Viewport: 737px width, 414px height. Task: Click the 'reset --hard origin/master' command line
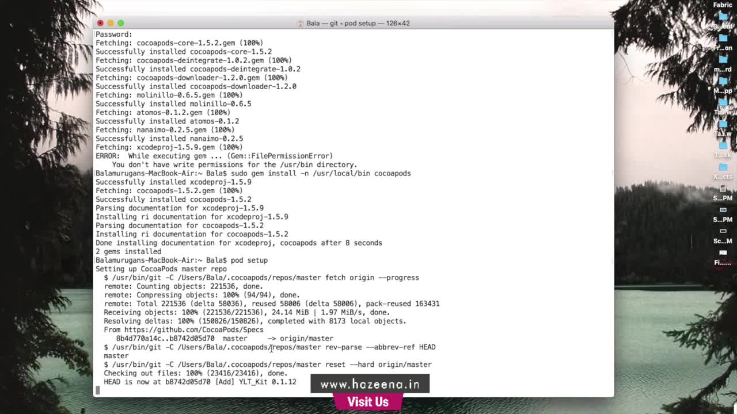(x=268, y=365)
